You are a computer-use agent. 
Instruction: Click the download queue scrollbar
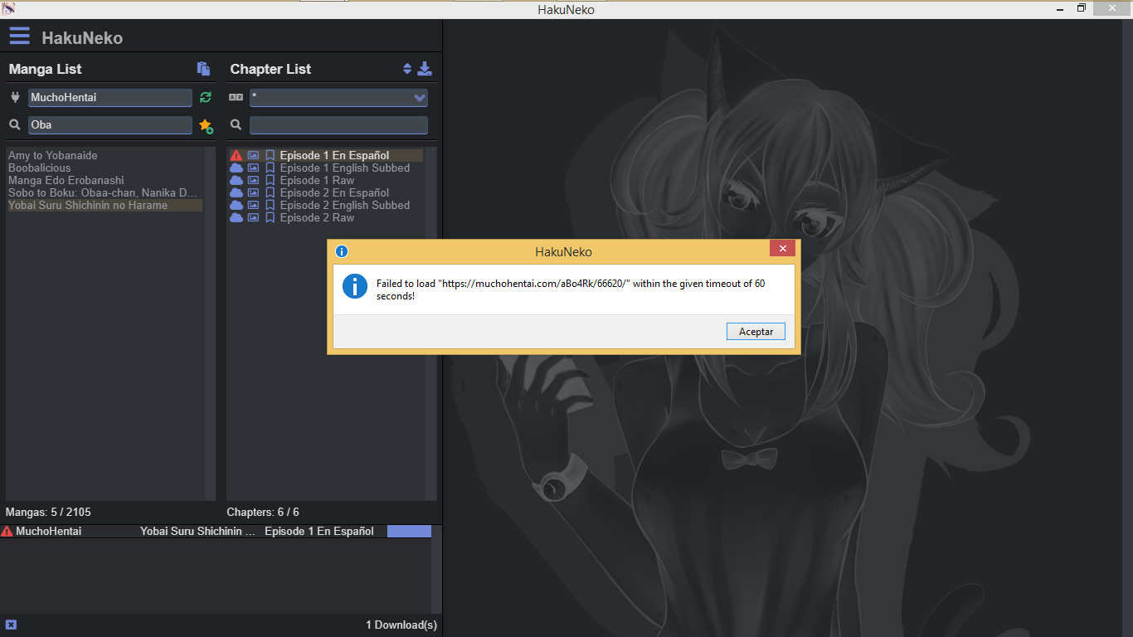[436, 569]
